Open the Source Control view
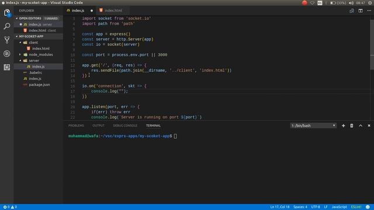374x210 pixels. coord(7,40)
